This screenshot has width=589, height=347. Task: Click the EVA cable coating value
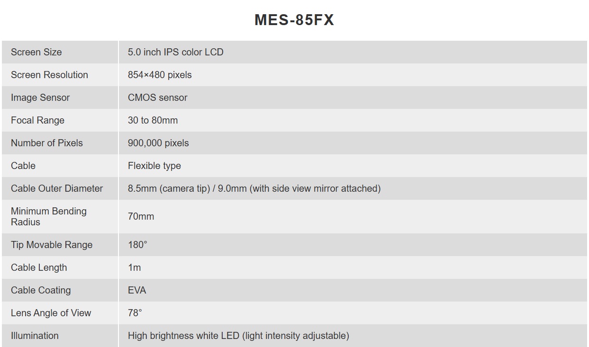click(x=137, y=290)
